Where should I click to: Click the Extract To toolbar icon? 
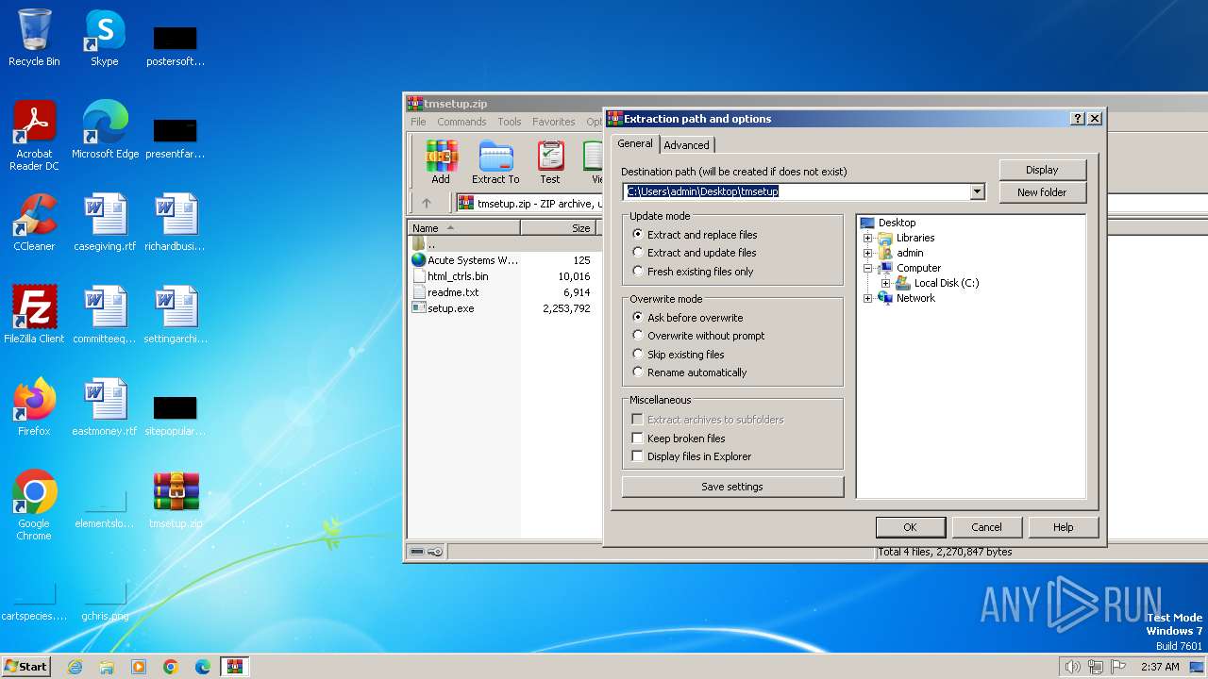tap(495, 162)
